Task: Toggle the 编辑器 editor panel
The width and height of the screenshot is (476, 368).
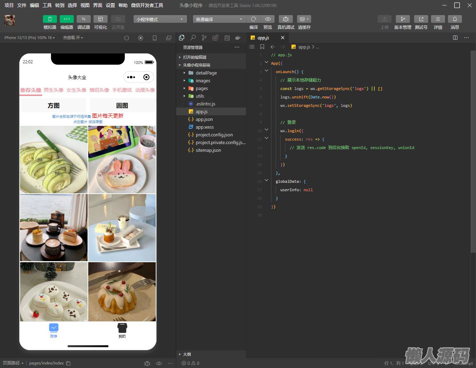Action: pos(67,19)
